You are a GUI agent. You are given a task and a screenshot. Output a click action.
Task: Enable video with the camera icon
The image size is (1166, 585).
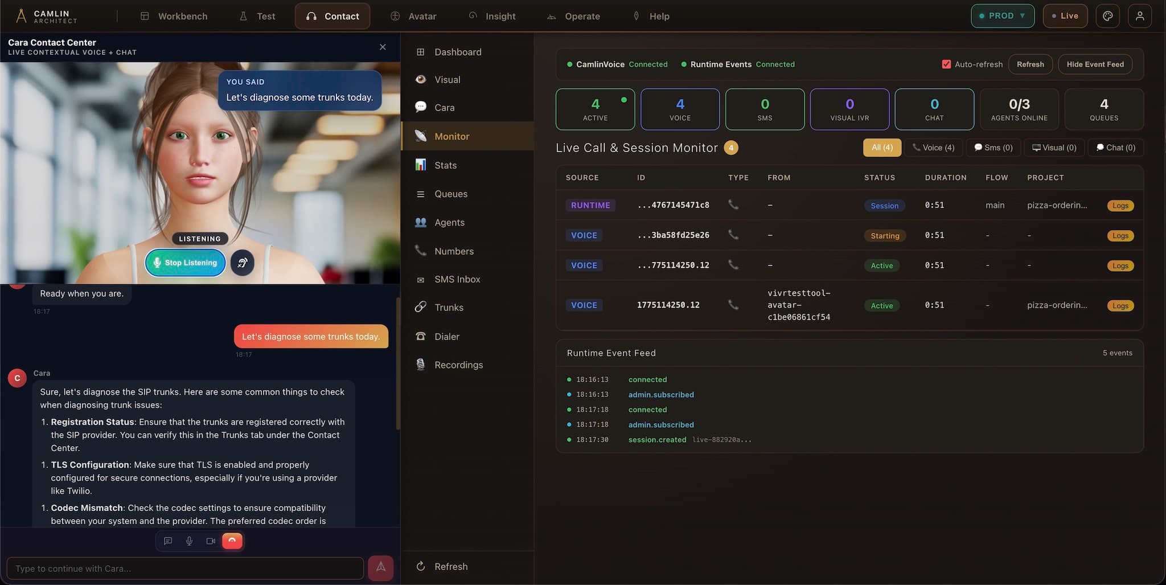click(x=211, y=541)
